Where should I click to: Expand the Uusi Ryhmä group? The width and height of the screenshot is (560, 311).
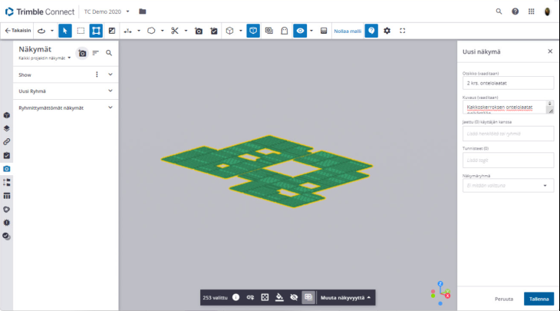click(110, 91)
